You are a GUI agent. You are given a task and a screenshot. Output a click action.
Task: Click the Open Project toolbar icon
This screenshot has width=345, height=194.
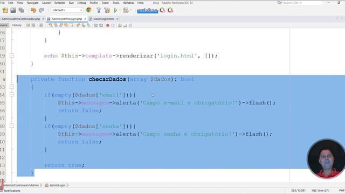pos(13,10)
